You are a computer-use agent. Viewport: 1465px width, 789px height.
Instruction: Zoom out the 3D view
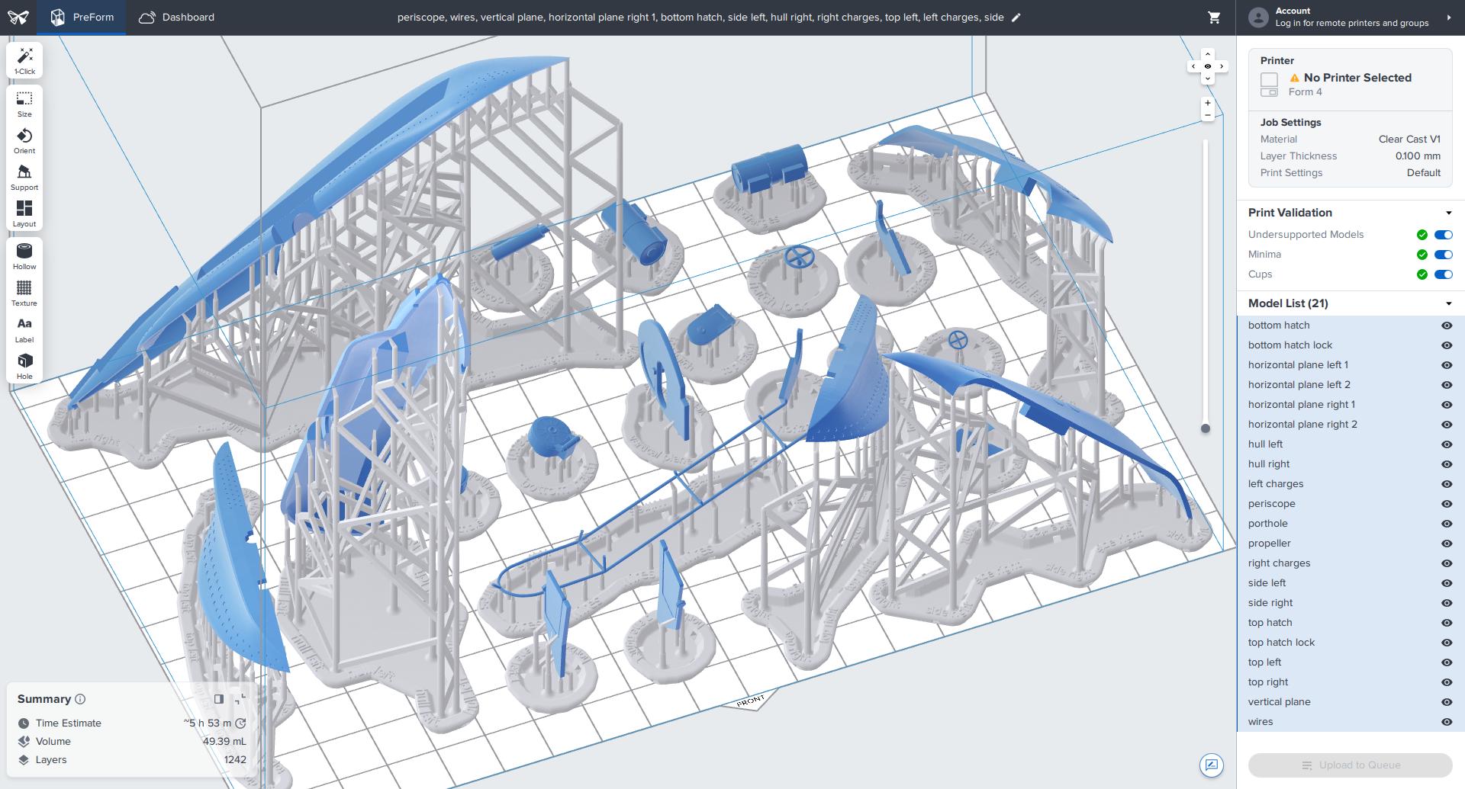coord(1207,115)
